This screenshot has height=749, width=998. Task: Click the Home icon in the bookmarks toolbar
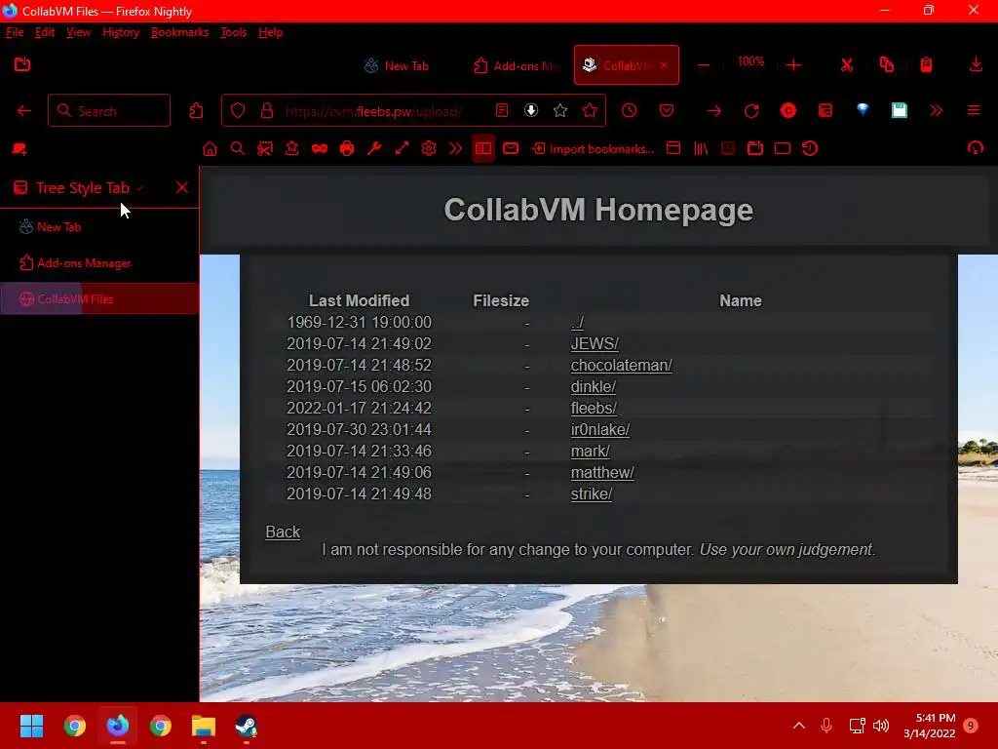tap(210, 149)
